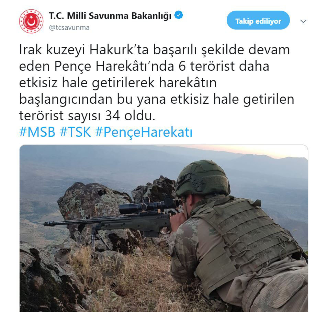Click the number 34 in the tweet
The height and width of the screenshot is (312, 327).
[x=113, y=116]
